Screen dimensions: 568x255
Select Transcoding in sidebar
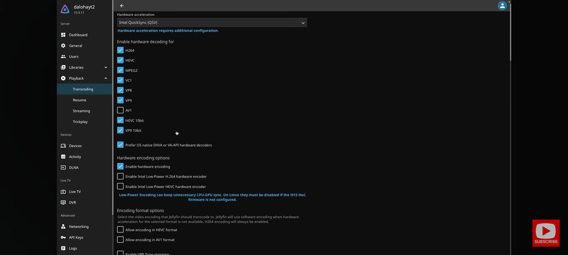(85, 89)
